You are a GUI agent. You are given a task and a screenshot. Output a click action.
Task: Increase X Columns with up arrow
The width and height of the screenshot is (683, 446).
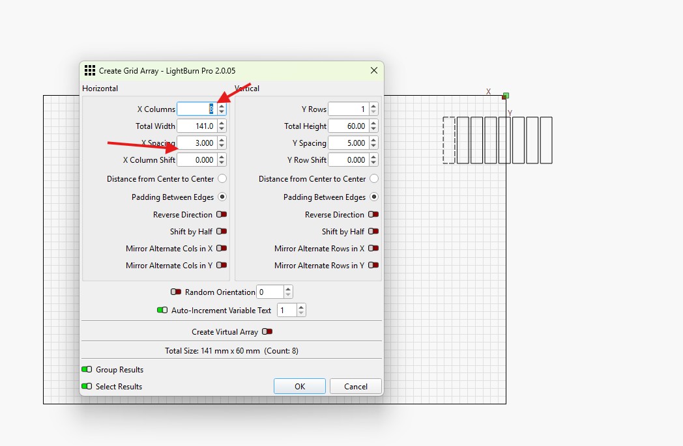(x=222, y=105)
